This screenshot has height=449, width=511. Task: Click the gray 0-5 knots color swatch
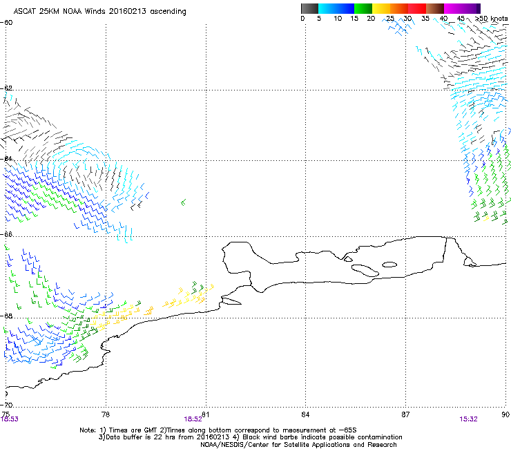point(309,8)
